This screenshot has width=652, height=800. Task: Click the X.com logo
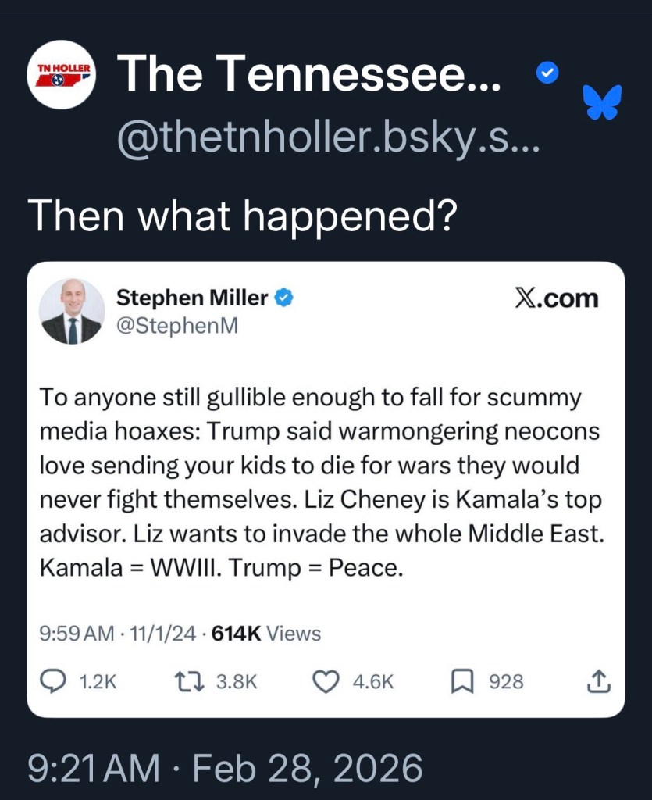(556, 298)
